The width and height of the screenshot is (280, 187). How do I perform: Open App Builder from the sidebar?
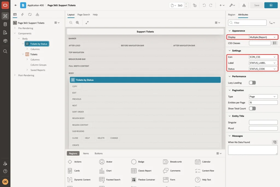point(5,16)
